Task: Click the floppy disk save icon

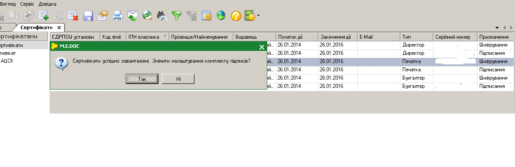Action: pyautogui.click(x=88, y=15)
